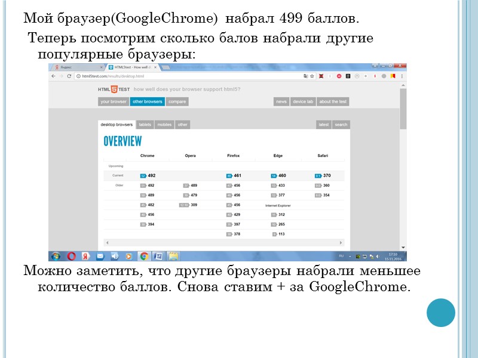Open the Windows Start button
Image resolution: width=478 pixels, height=358 pixels.
[x=56, y=257]
